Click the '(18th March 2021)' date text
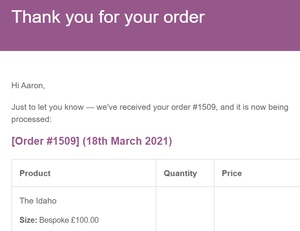 (x=127, y=141)
